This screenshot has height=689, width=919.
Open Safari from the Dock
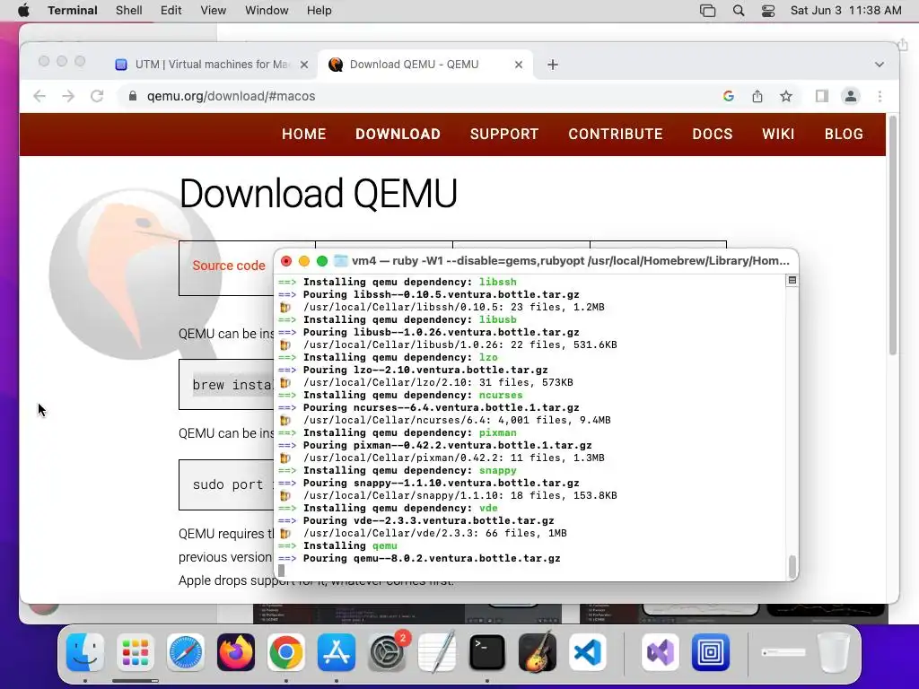(186, 652)
